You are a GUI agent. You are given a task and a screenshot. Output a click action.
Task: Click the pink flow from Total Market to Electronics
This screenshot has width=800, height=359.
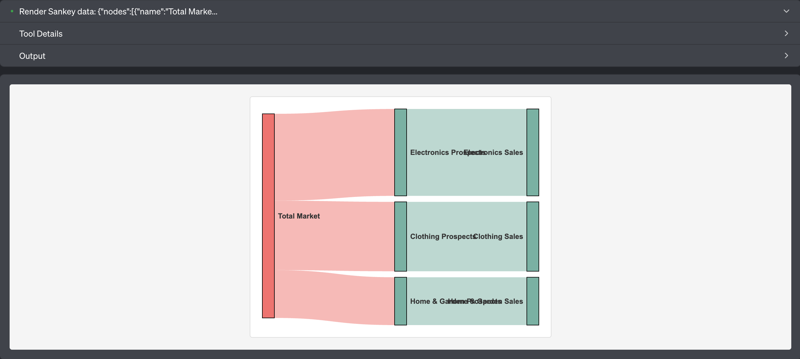click(334, 155)
